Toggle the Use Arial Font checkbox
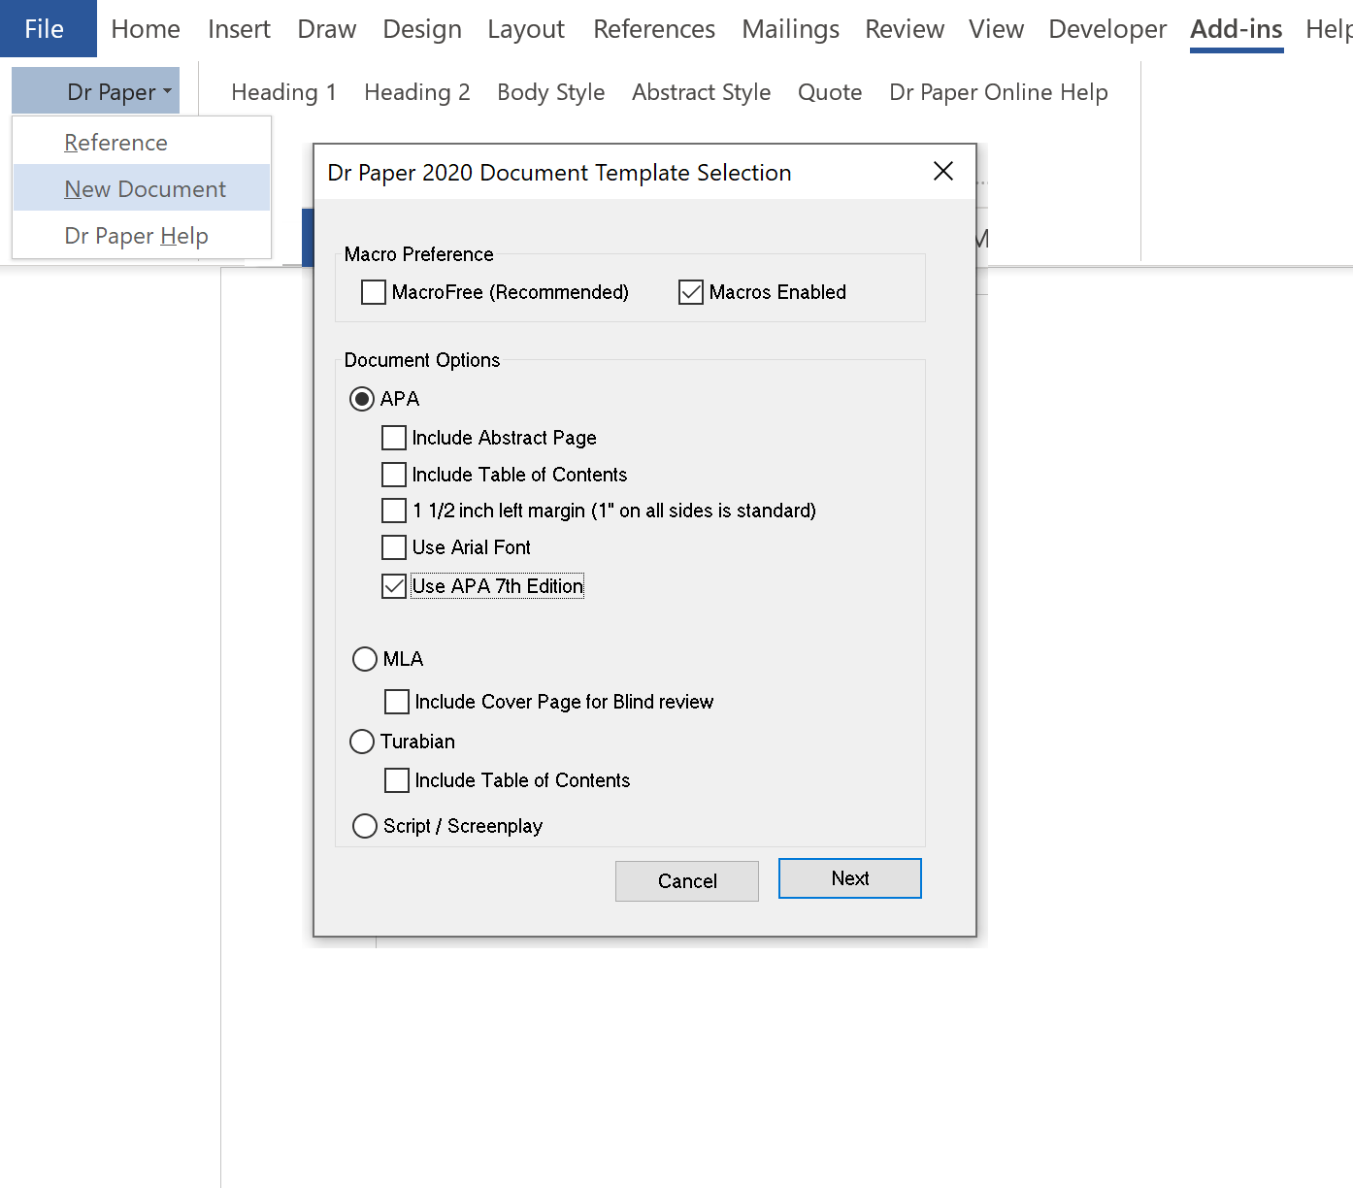Screen dimensions: 1353x1188 [394, 547]
